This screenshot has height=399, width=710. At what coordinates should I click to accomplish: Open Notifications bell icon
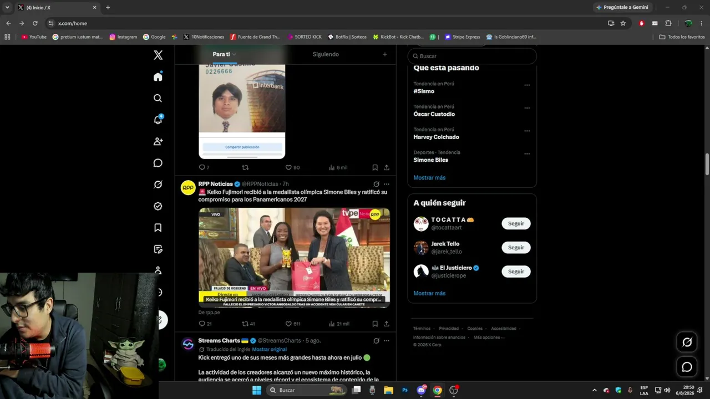coord(158,120)
